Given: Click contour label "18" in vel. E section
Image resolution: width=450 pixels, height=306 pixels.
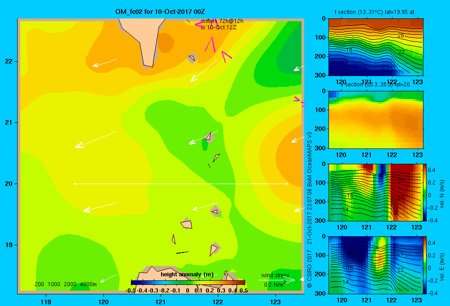Looking at the screenshot, I should point(350,268).
